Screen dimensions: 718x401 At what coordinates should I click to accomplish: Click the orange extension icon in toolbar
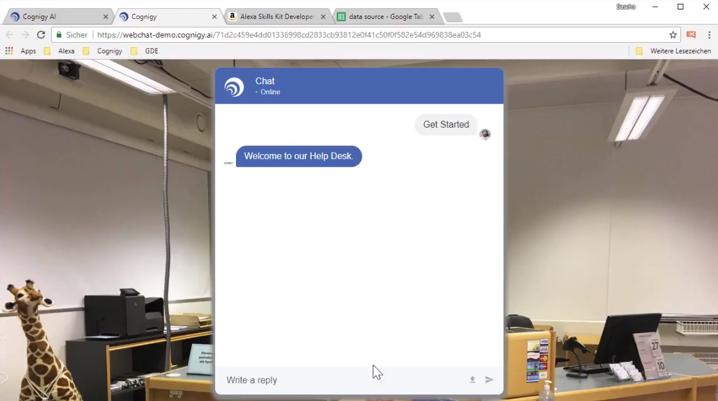coord(691,35)
